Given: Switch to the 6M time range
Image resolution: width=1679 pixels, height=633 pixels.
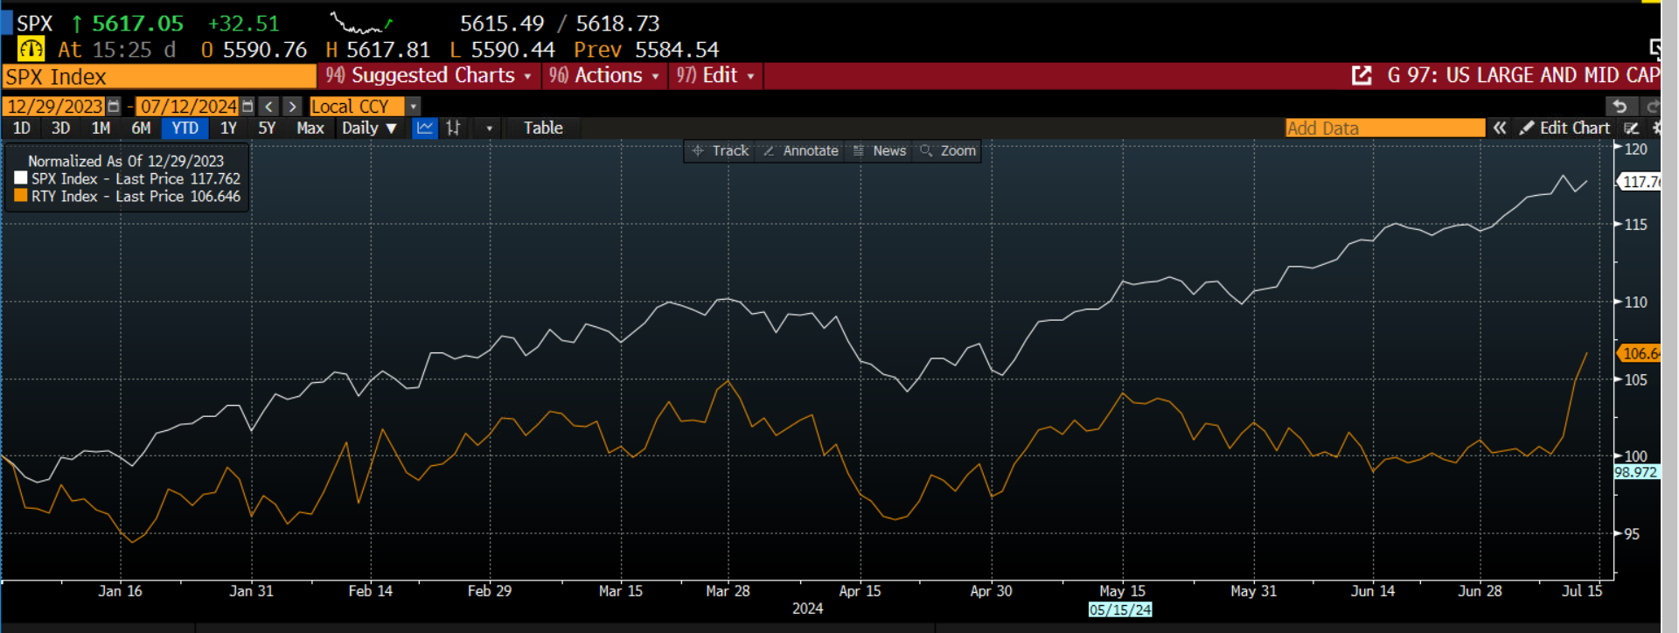Looking at the screenshot, I should (x=141, y=129).
